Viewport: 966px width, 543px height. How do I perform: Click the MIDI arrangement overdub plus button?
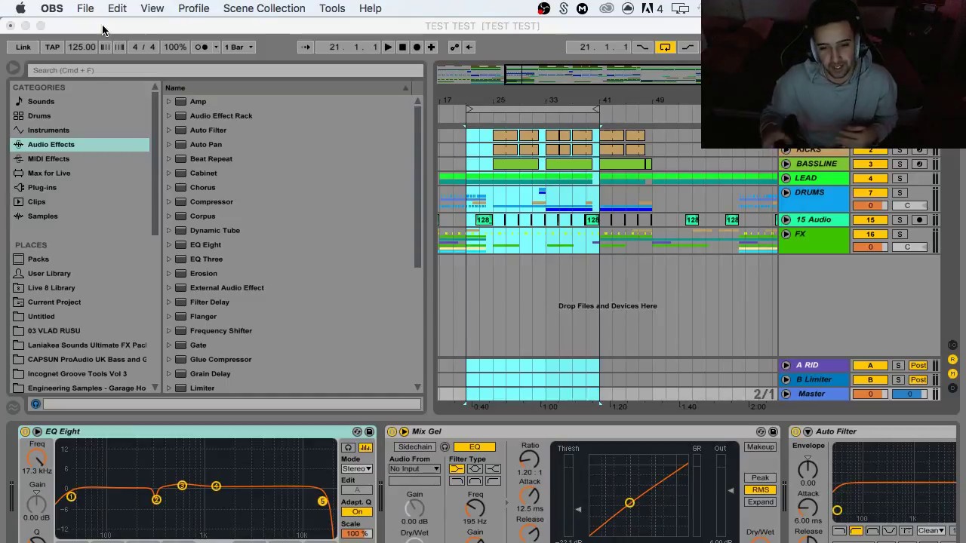(x=431, y=47)
